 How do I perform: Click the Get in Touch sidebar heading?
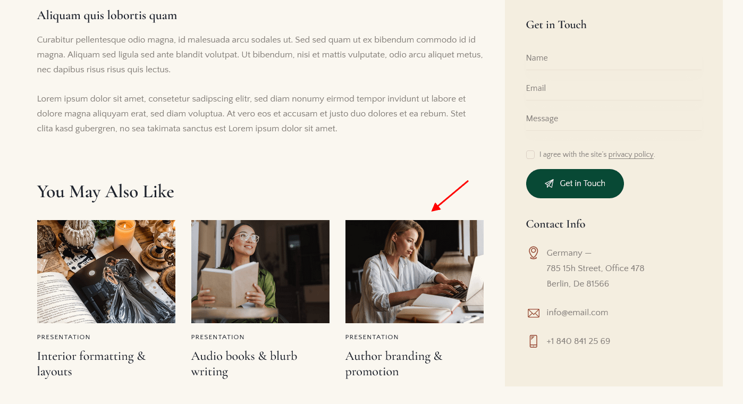[556, 25]
